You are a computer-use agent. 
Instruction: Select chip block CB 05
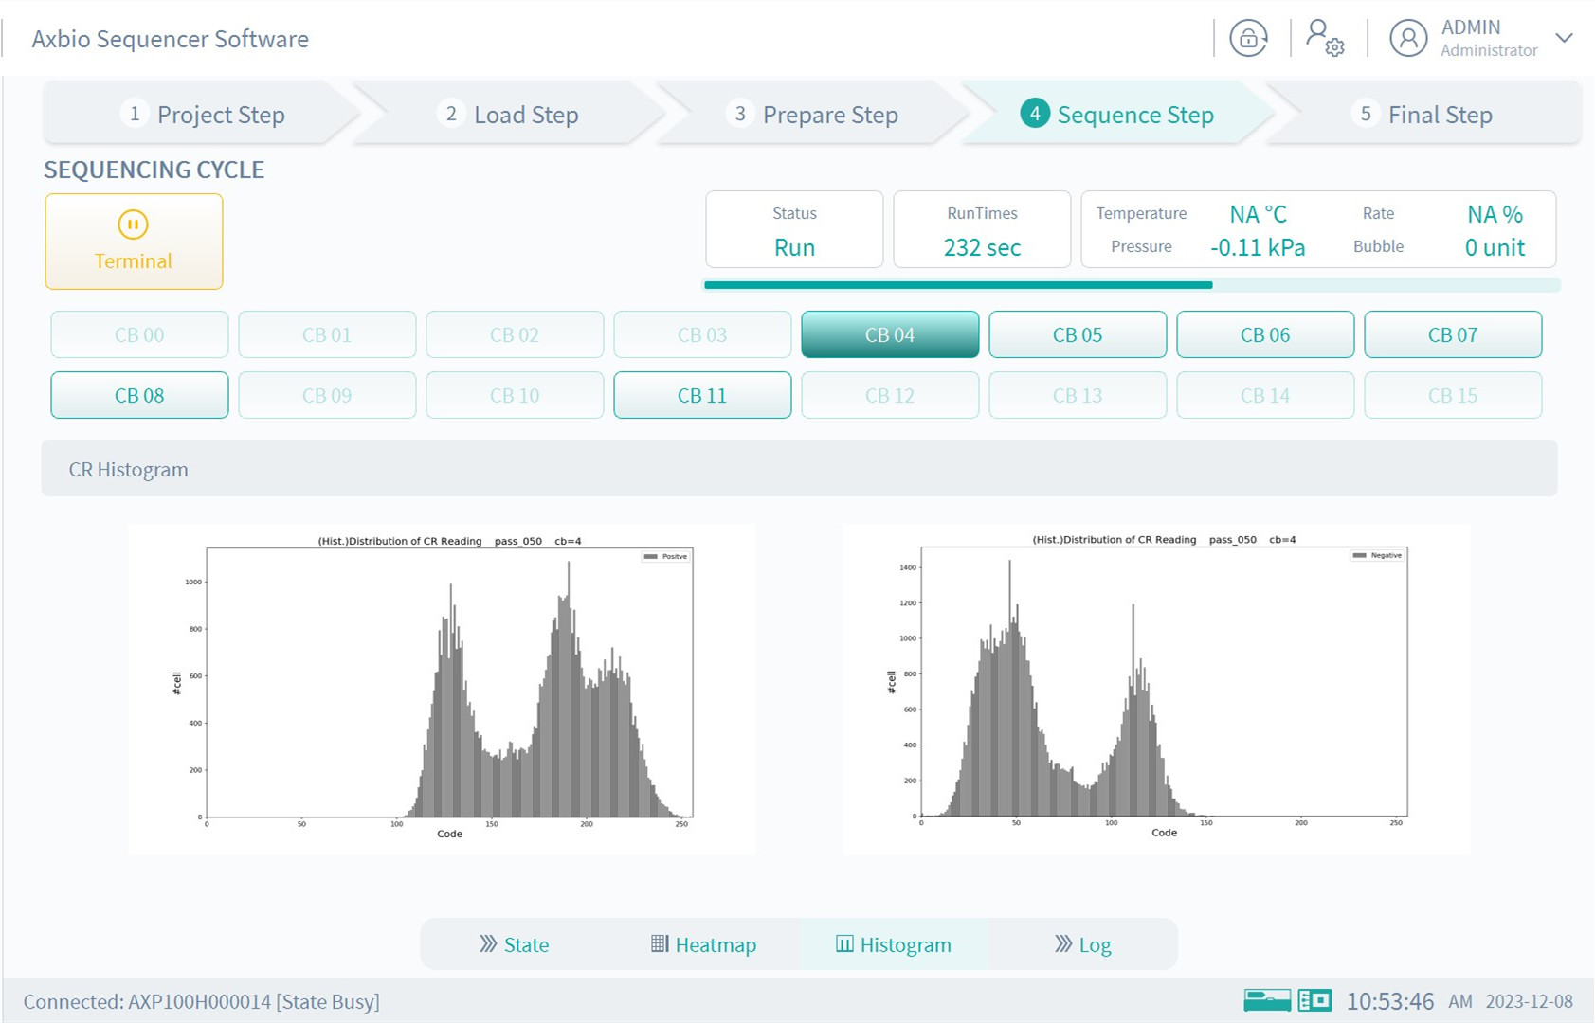[1077, 334]
